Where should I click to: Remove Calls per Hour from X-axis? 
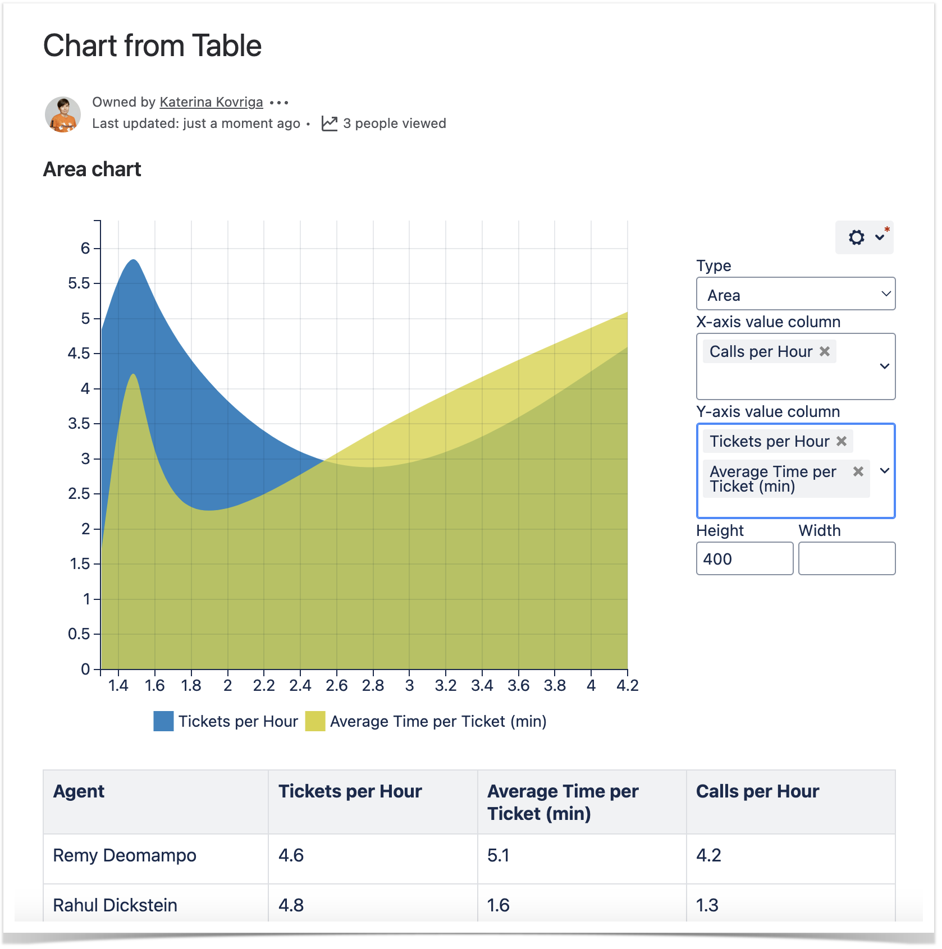(x=824, y=351)
